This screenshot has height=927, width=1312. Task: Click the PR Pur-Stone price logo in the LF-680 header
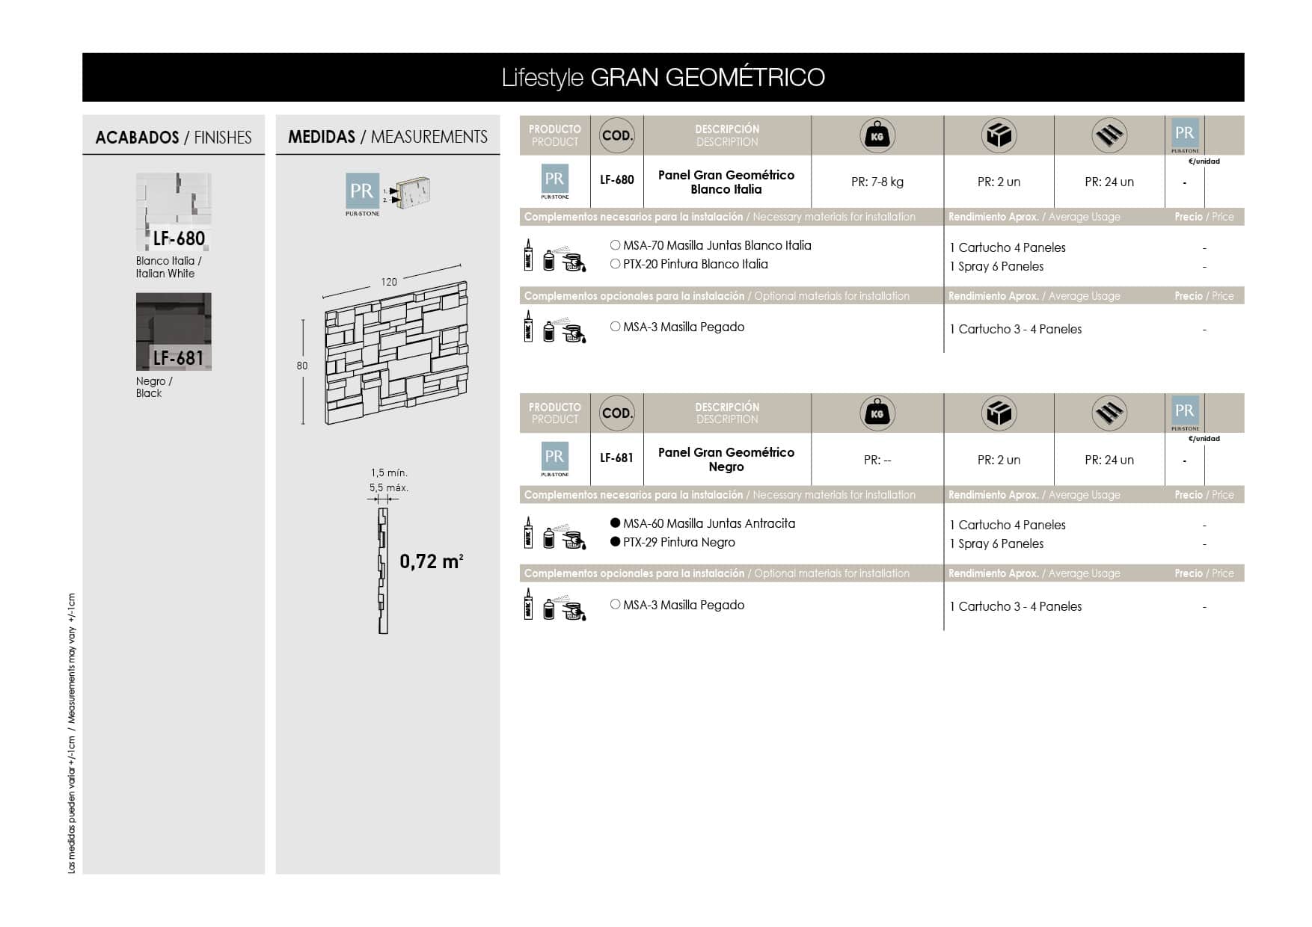[x=1185, y=135]
